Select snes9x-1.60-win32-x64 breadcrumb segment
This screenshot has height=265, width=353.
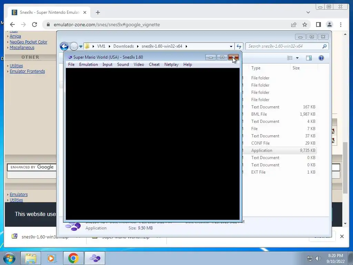(x=162, y=46)
